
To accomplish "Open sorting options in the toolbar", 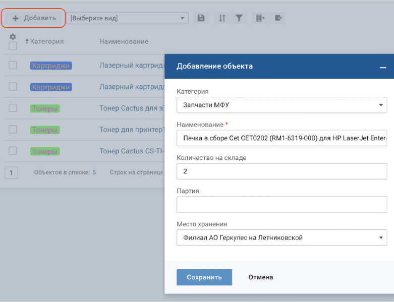I will (222, 18).
